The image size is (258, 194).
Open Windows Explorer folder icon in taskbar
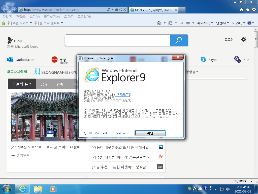tap(38, 189)
